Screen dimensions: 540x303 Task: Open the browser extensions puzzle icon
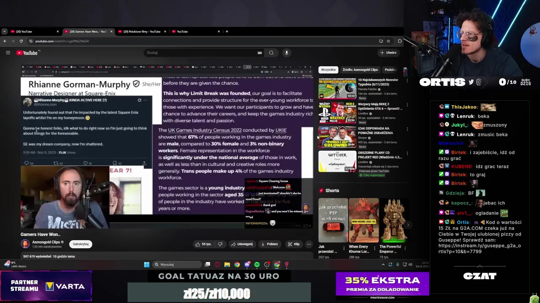tap(400, 41)
